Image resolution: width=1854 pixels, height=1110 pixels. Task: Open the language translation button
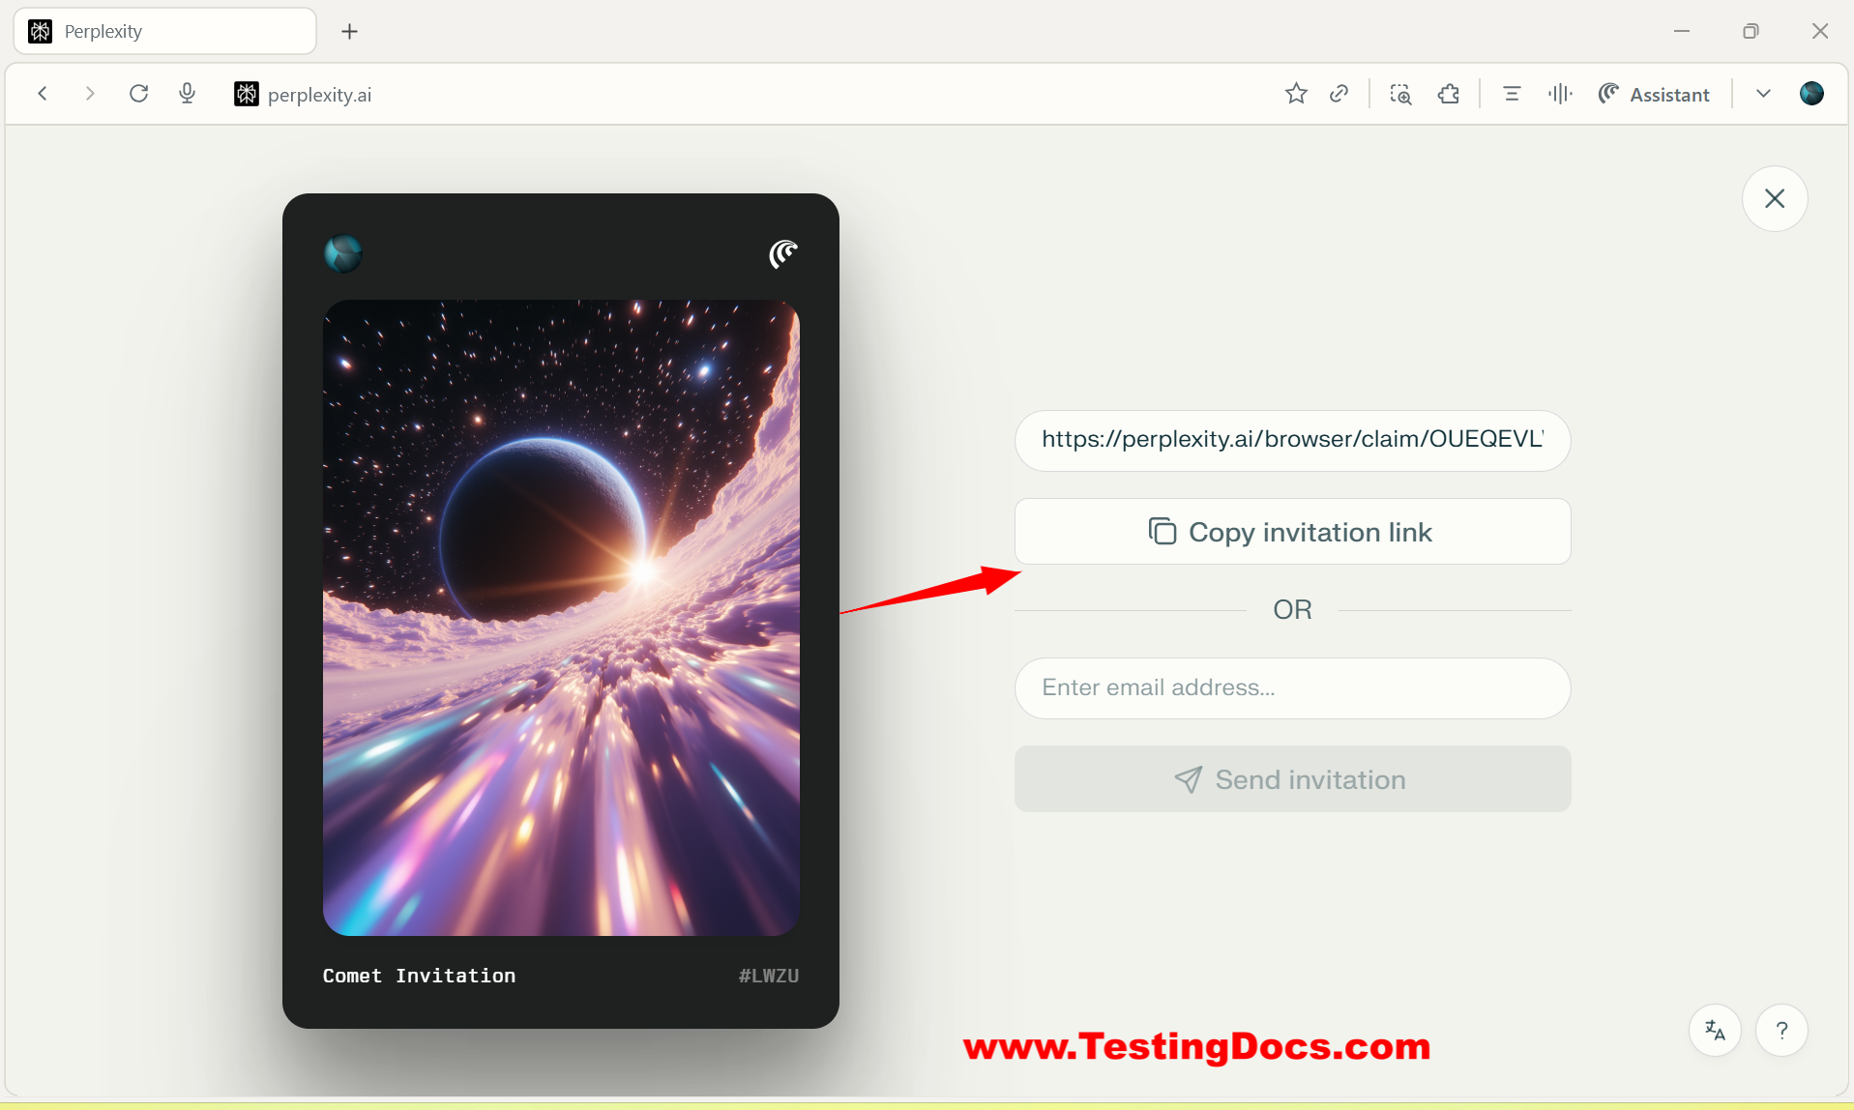[1715, 1031]
